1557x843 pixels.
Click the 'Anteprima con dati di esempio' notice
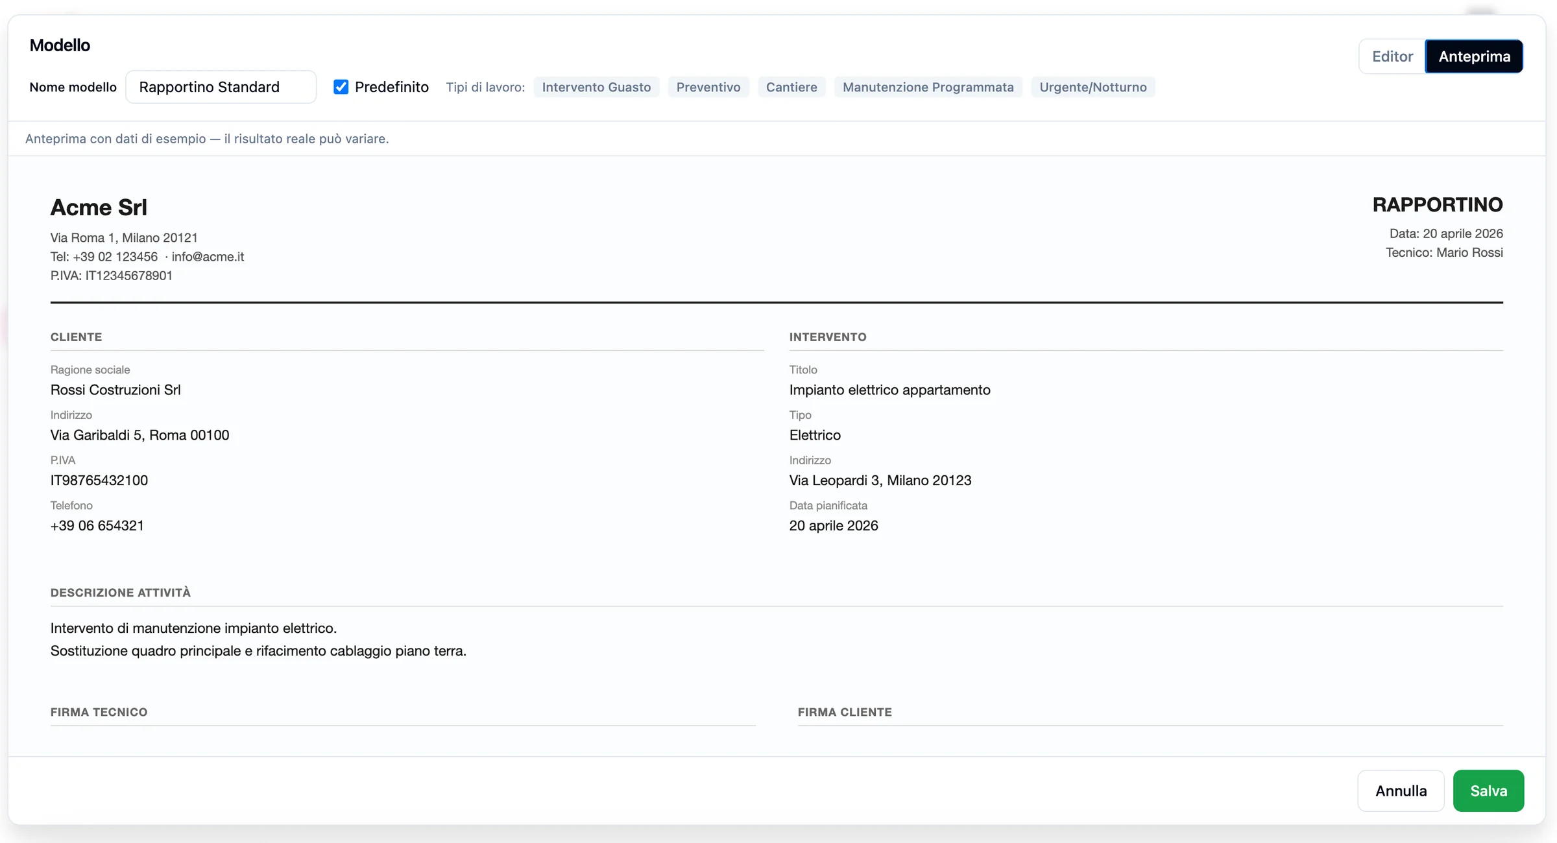tap(207, 139)
